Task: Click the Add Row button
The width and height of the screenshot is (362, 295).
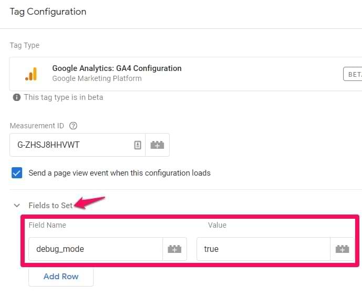Action: coord(61,277)
